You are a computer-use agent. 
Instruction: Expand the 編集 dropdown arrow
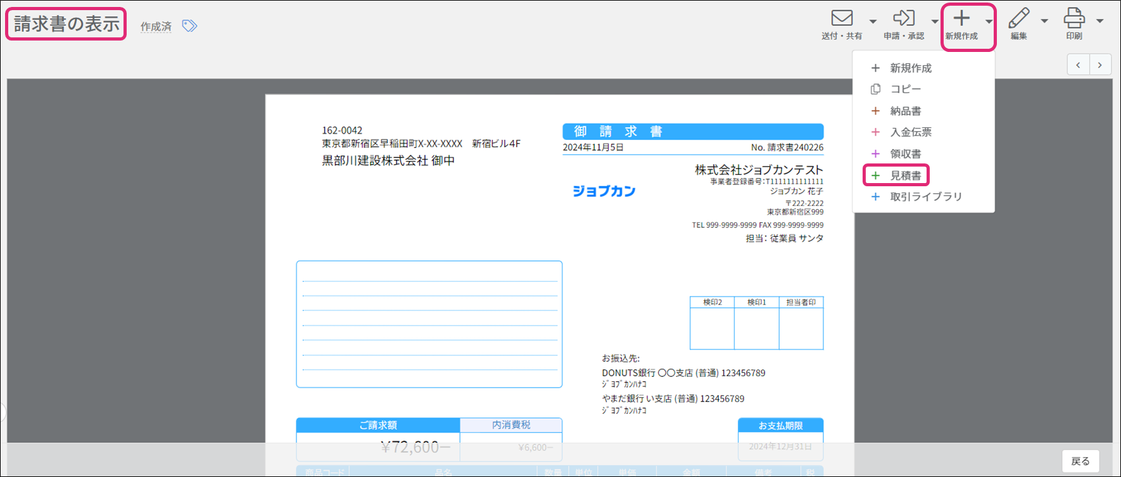point(1044,22)
